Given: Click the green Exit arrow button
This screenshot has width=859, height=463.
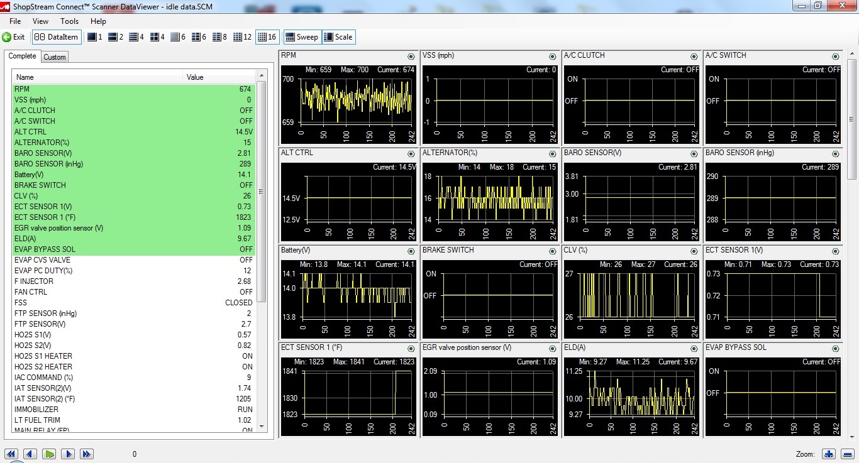Looking at the screenshot, I should 13,37.
